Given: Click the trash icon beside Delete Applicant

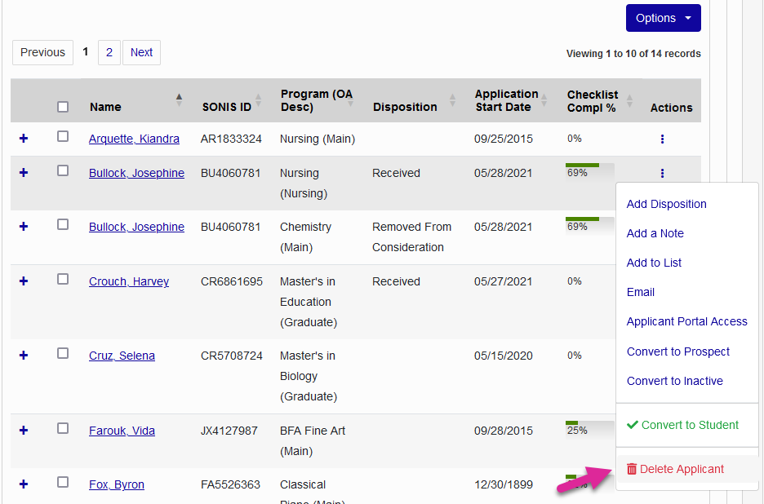Looking at the screenshot, I should pyautogui.click(x=632, y=469).
